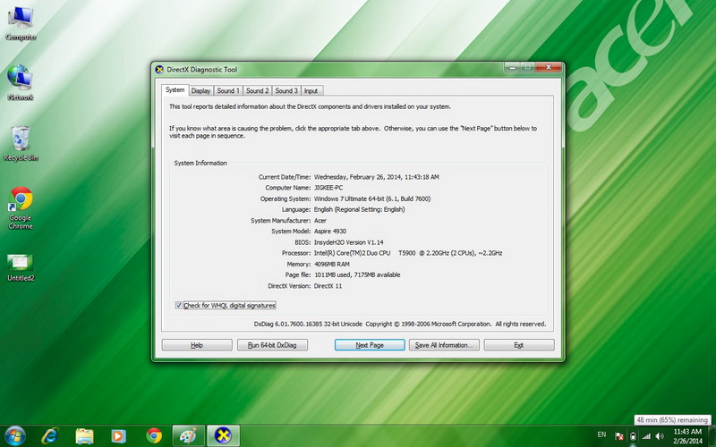This screenshot has height=447, width=716.
Task: Click the Intel Core 2 Duo processor value
Action: [x=408, y=253]
